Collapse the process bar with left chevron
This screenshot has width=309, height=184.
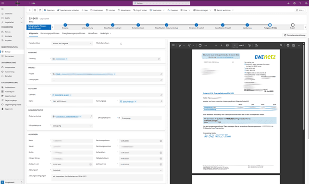(52, 27)
